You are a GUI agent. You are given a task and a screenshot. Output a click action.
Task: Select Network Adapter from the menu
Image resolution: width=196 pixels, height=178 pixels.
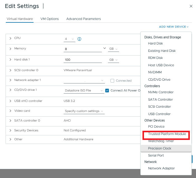tap(161, 168)
